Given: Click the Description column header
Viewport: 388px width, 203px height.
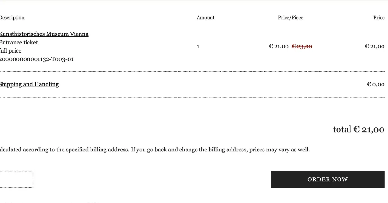Looking at the screenshot, I should [12, 18].
